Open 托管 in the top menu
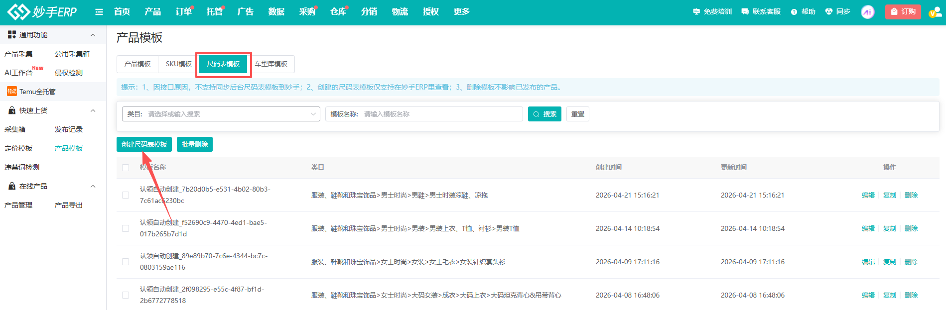The height and width of the screenshot is (310, 946). click(215, 11)
